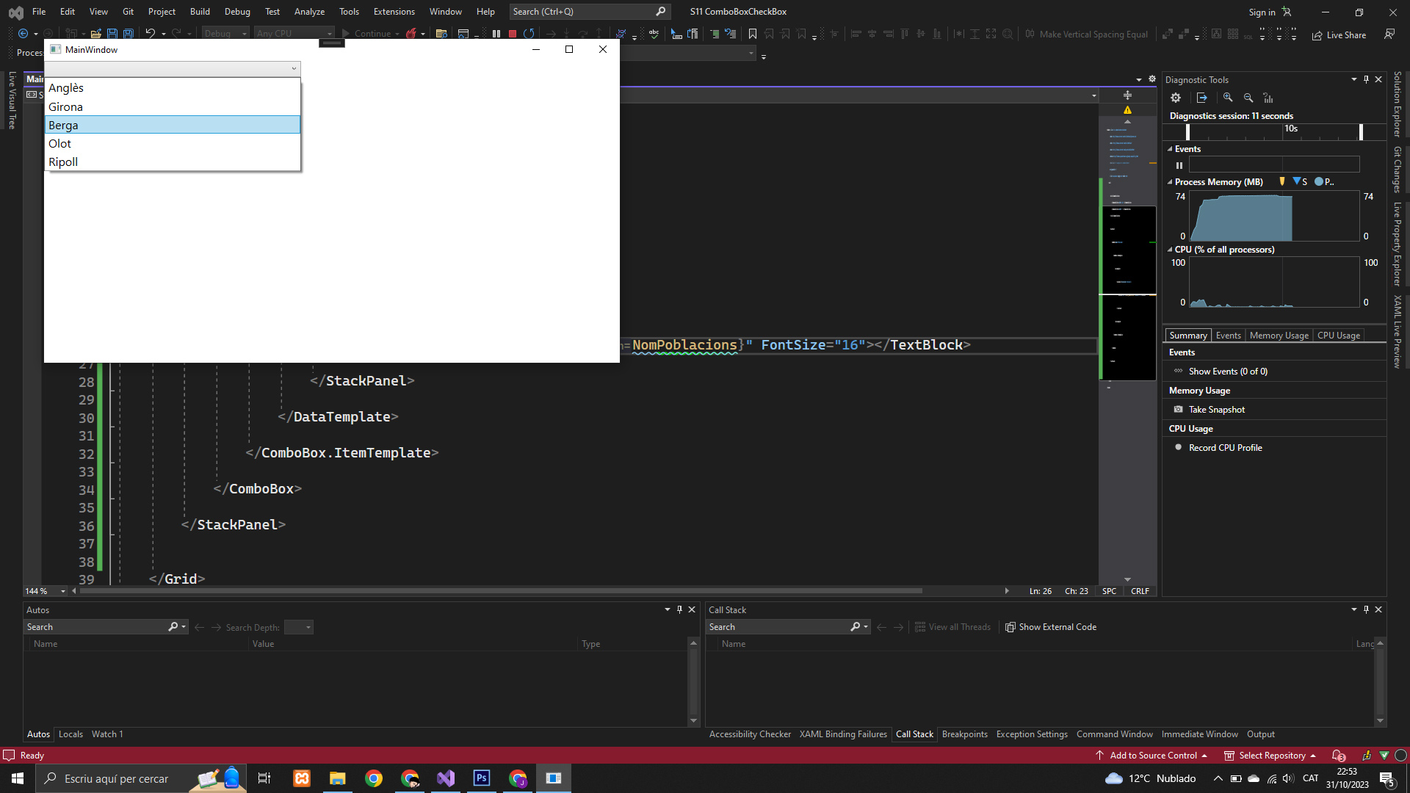Pause the Events track in diagnostics

pos(1179,165)
